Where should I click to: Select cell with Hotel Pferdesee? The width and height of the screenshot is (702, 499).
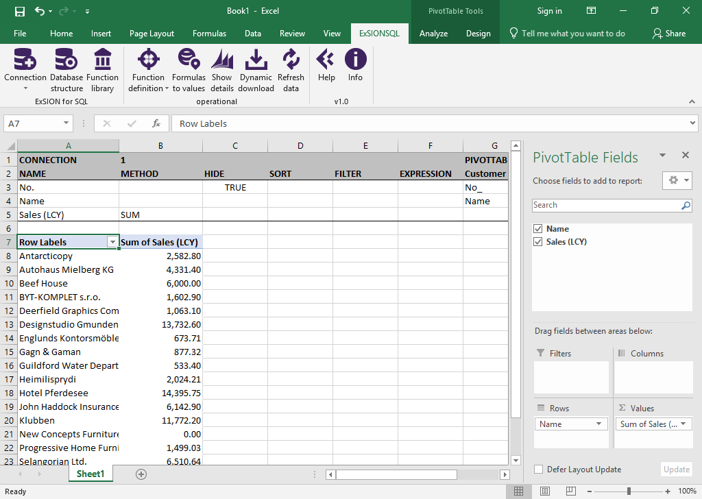[x=68, y=393]
